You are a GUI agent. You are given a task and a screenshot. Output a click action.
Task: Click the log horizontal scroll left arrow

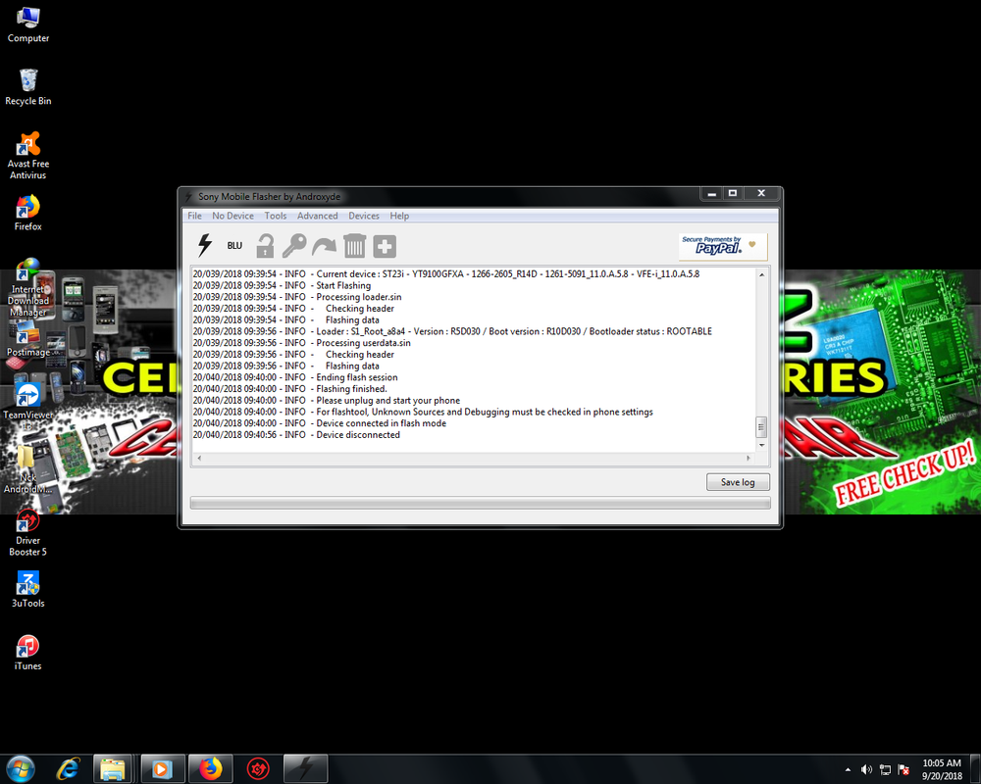click(x=199, y=459)
